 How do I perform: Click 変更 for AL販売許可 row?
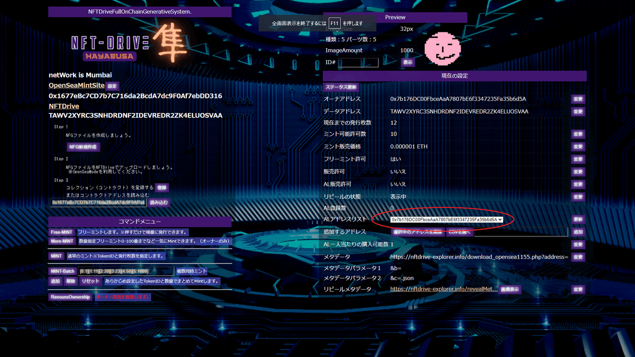(578, 184)
